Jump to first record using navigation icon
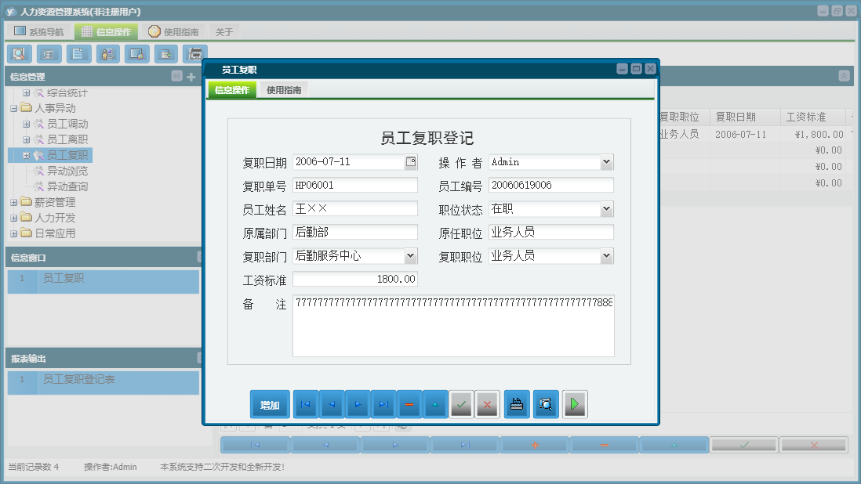The image size is (861, 484). (x=305, y=404)
